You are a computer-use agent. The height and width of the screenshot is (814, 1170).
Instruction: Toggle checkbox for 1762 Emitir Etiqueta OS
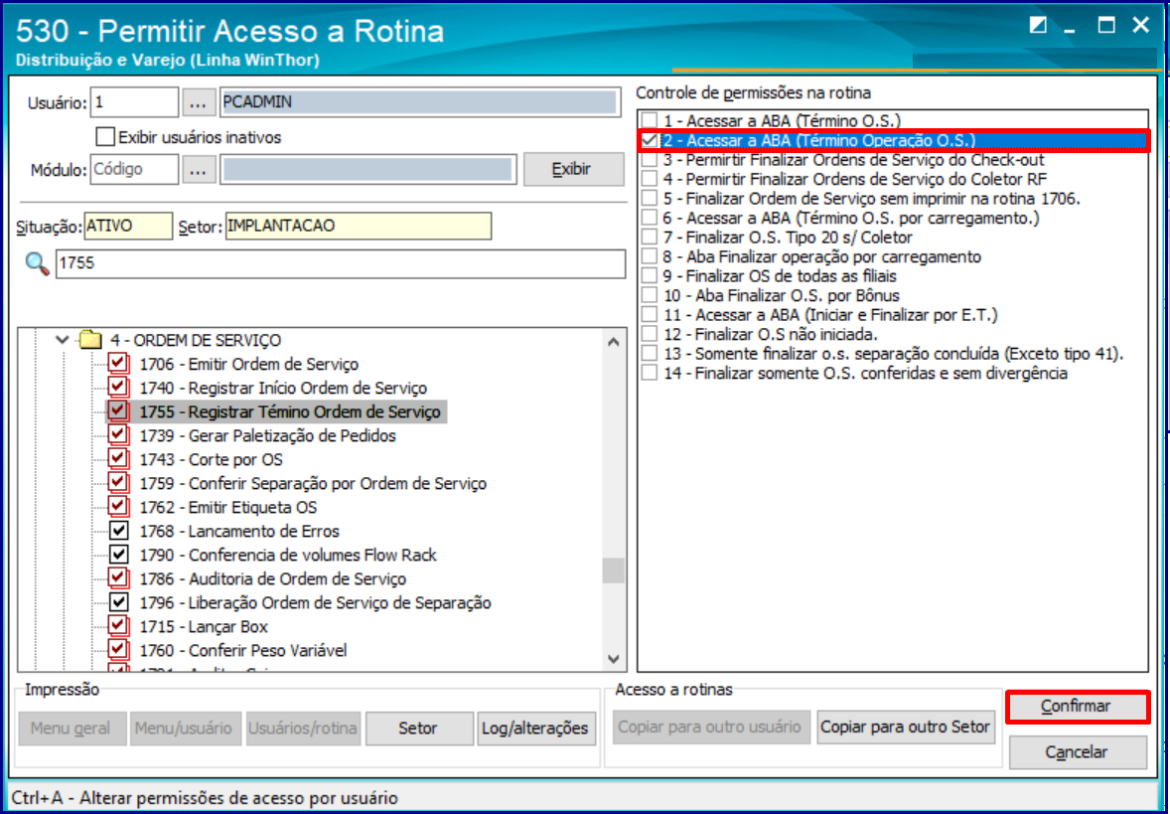coord(118,507)
